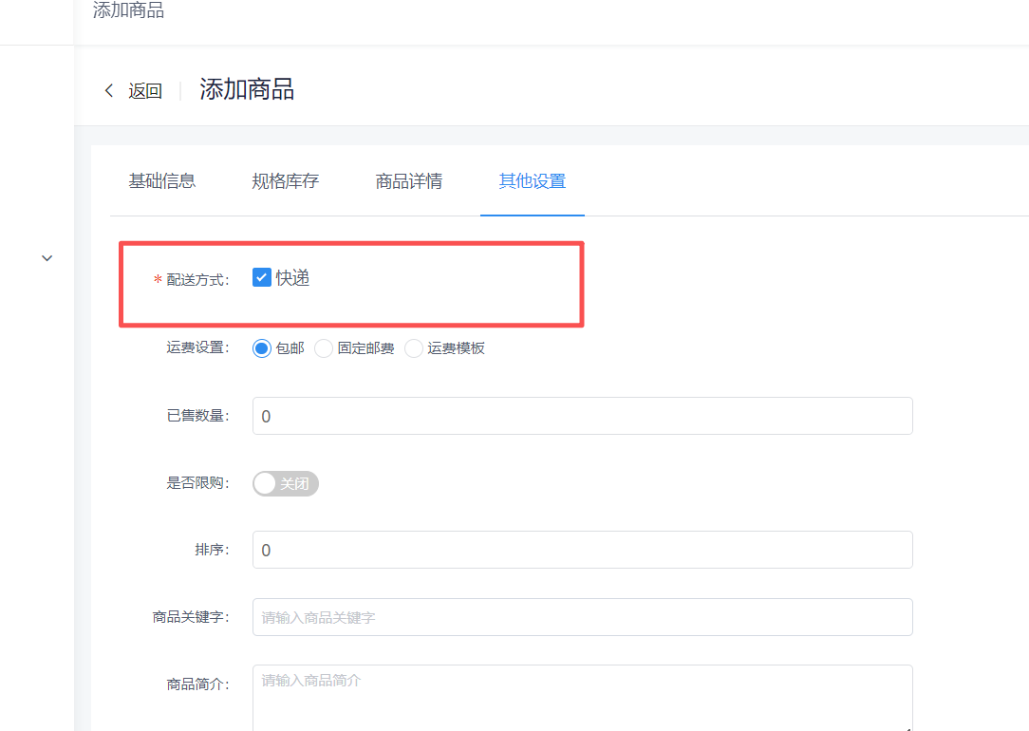Enable the 是否限购 toggle switch
Image resolution: width=1029 pixels, height=731 pixels.
click(x=286, y=483)
